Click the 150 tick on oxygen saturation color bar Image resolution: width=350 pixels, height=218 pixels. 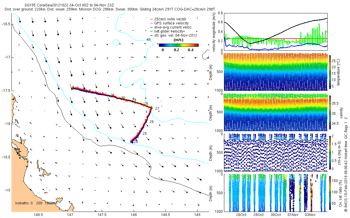click(335, 180)
